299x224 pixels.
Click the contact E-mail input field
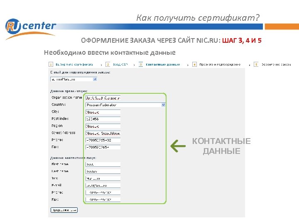103,185
